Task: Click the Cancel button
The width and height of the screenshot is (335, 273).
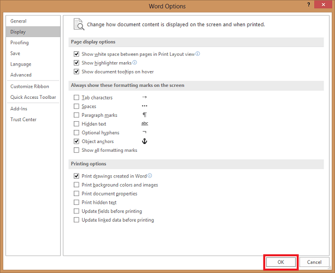Action: tap(314, 262)
